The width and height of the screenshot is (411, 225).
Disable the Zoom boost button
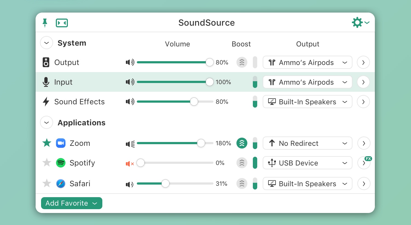point(242,143)
